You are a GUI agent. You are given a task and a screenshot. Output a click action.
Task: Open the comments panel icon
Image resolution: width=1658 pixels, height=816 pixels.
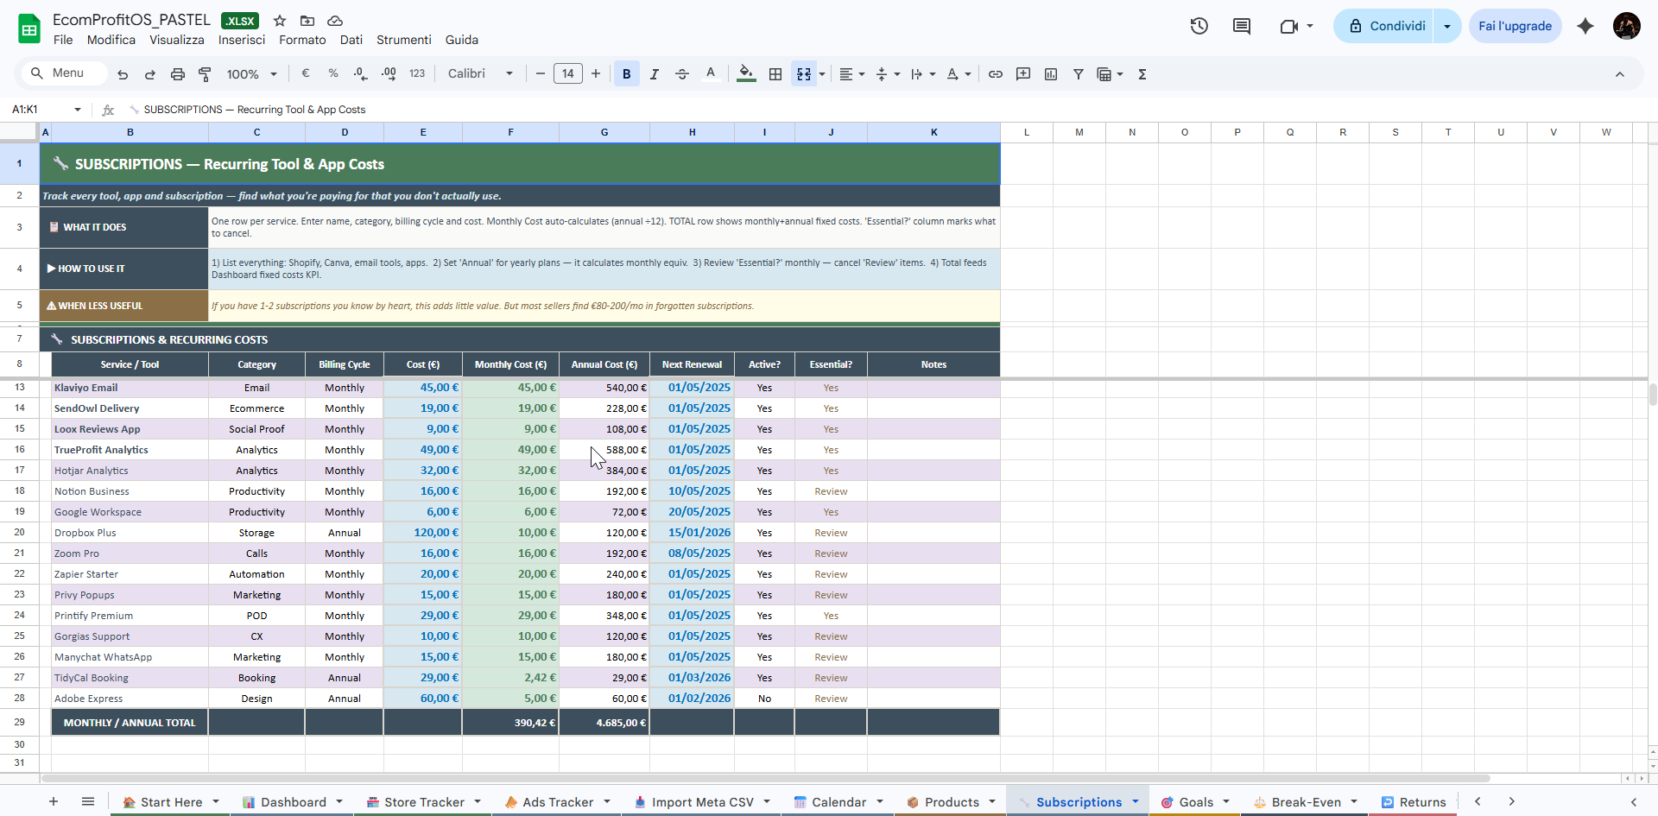point(1241,26)
